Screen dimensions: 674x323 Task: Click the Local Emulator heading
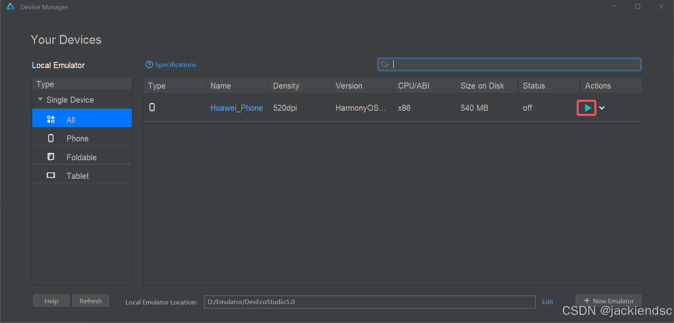pos(58,65)
